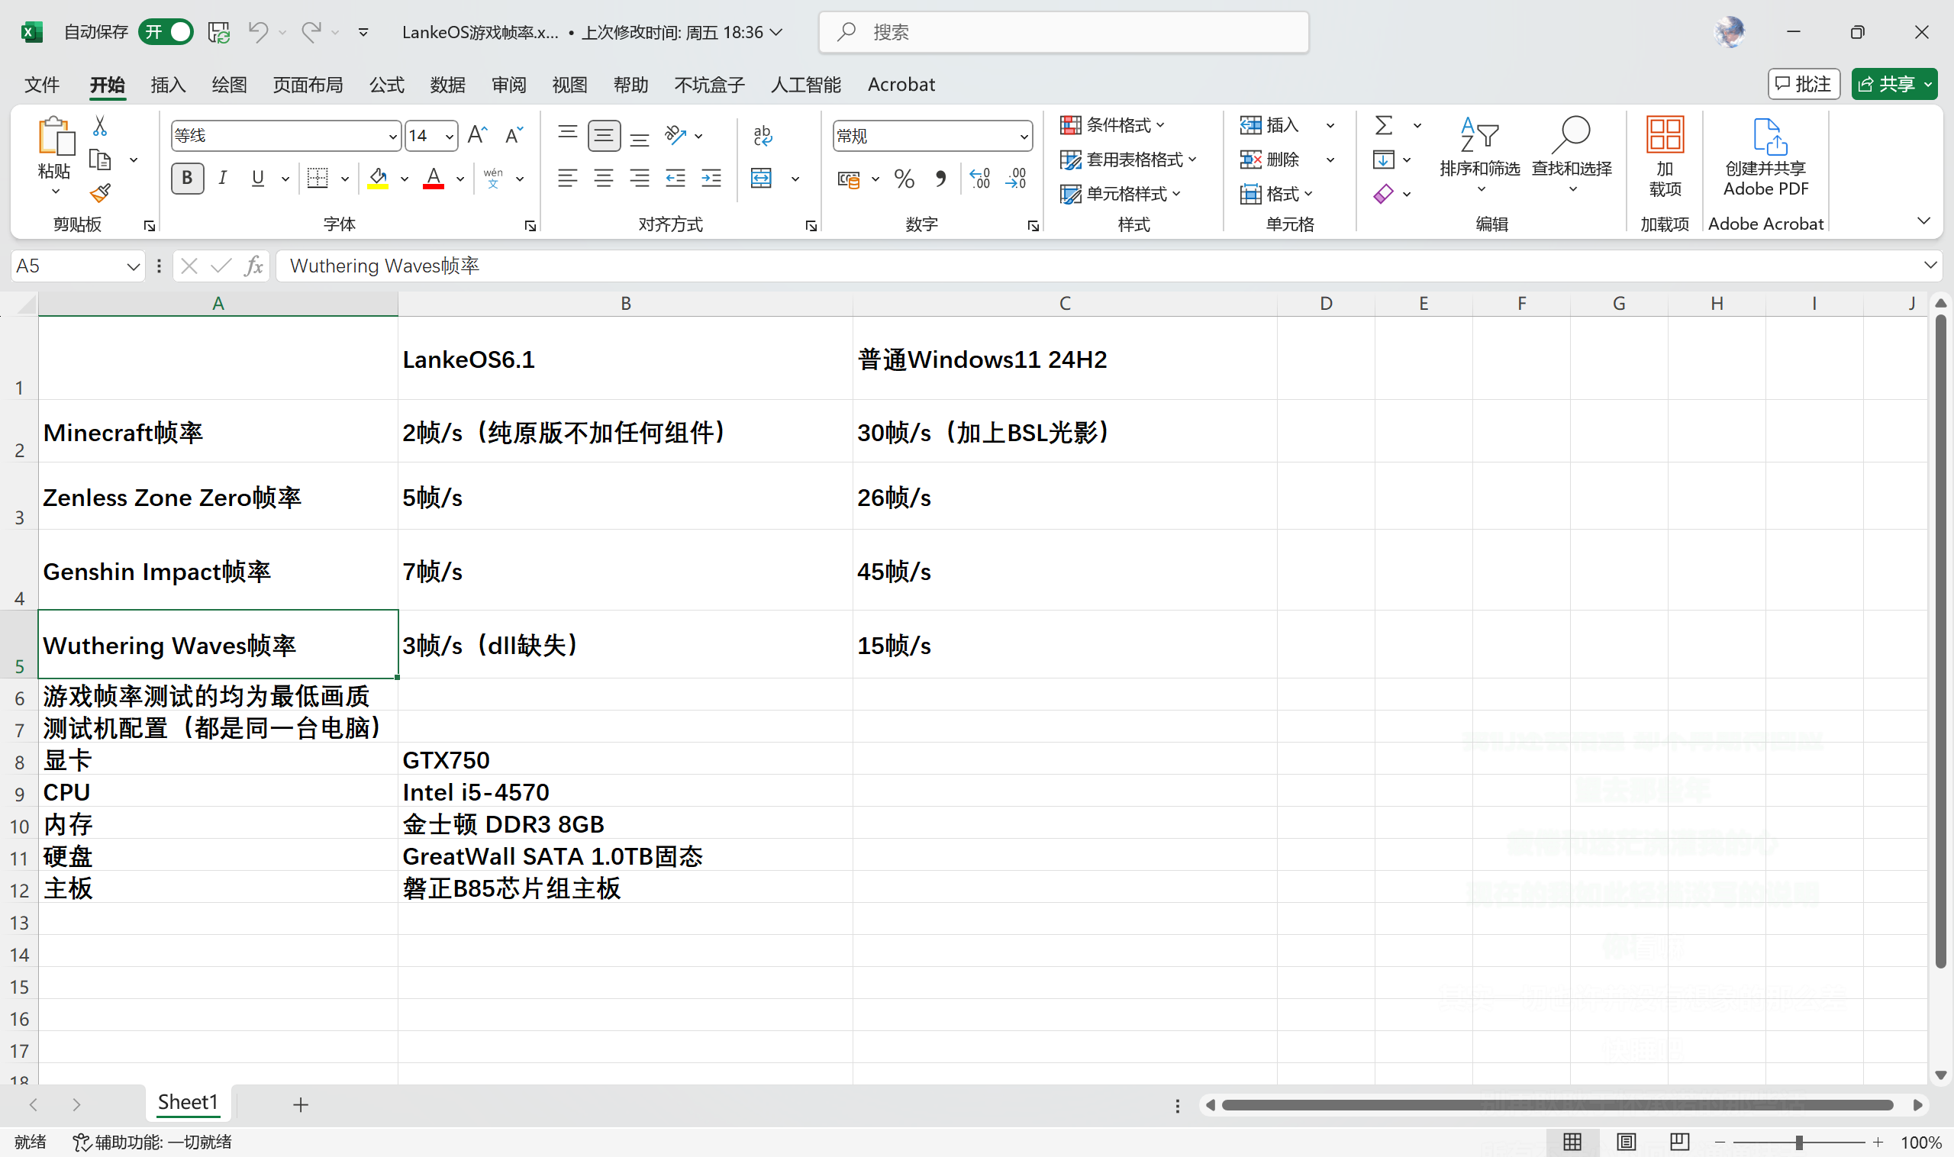Align cell text right
This screenshot has height=1157, width=1954.
(640, 179)
